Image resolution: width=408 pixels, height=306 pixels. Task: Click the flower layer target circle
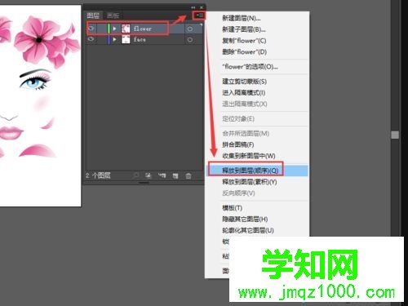(190, 29)
